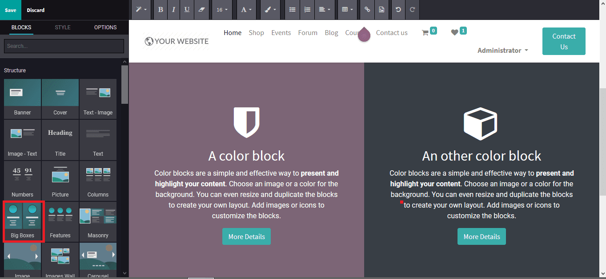Click More Details under A color block
The width and height of the screenshot is (606, 279).
coord(246,236)
